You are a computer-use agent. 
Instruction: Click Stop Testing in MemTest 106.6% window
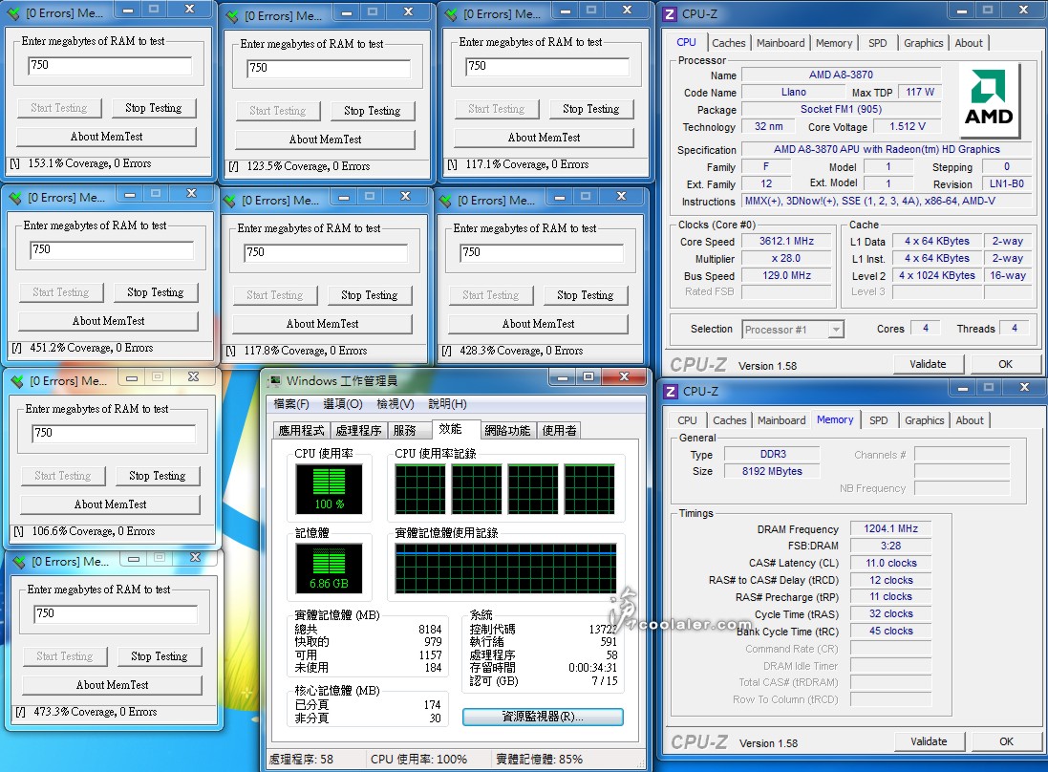click(x=158, y=476)
